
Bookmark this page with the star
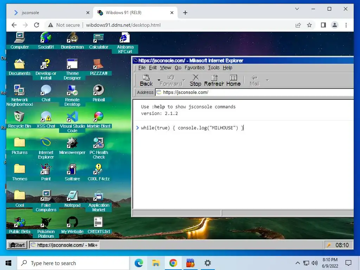coord(309,25)
